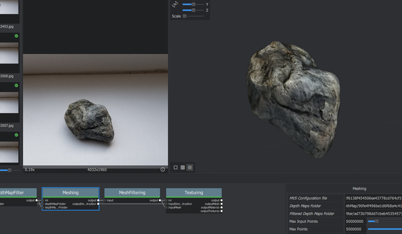Select the Texturing node
The height and width of the screenshot is (234, 402).
pyautogui.click(x=194, y=192)
